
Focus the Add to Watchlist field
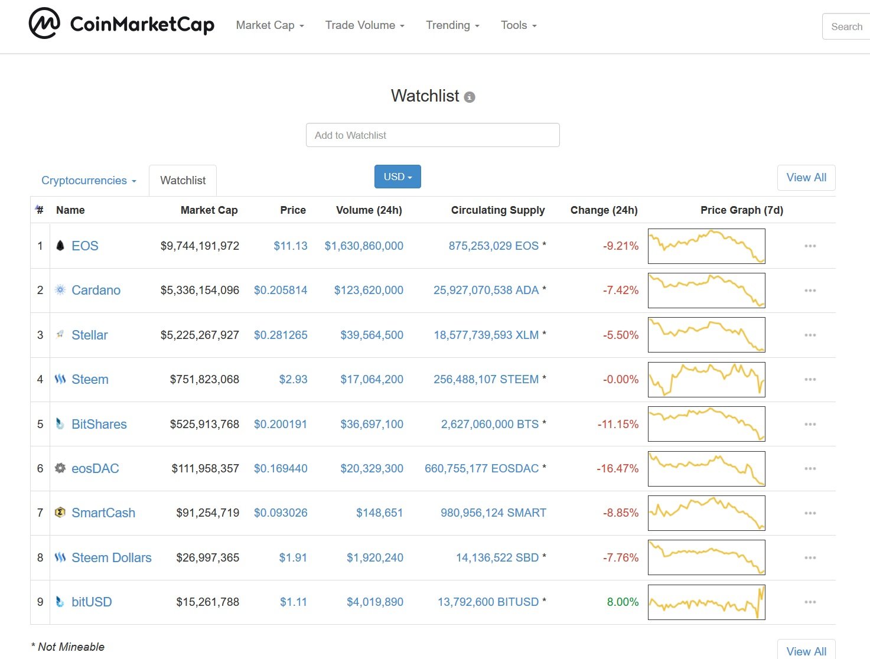(x=433, y=135)
